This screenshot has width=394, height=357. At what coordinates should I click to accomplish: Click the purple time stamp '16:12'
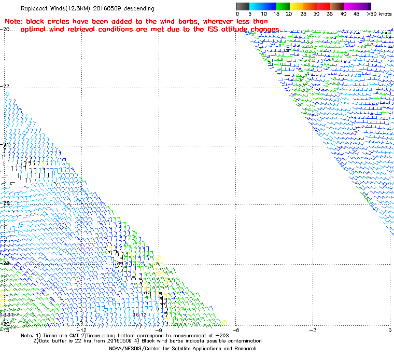point(139,315)
